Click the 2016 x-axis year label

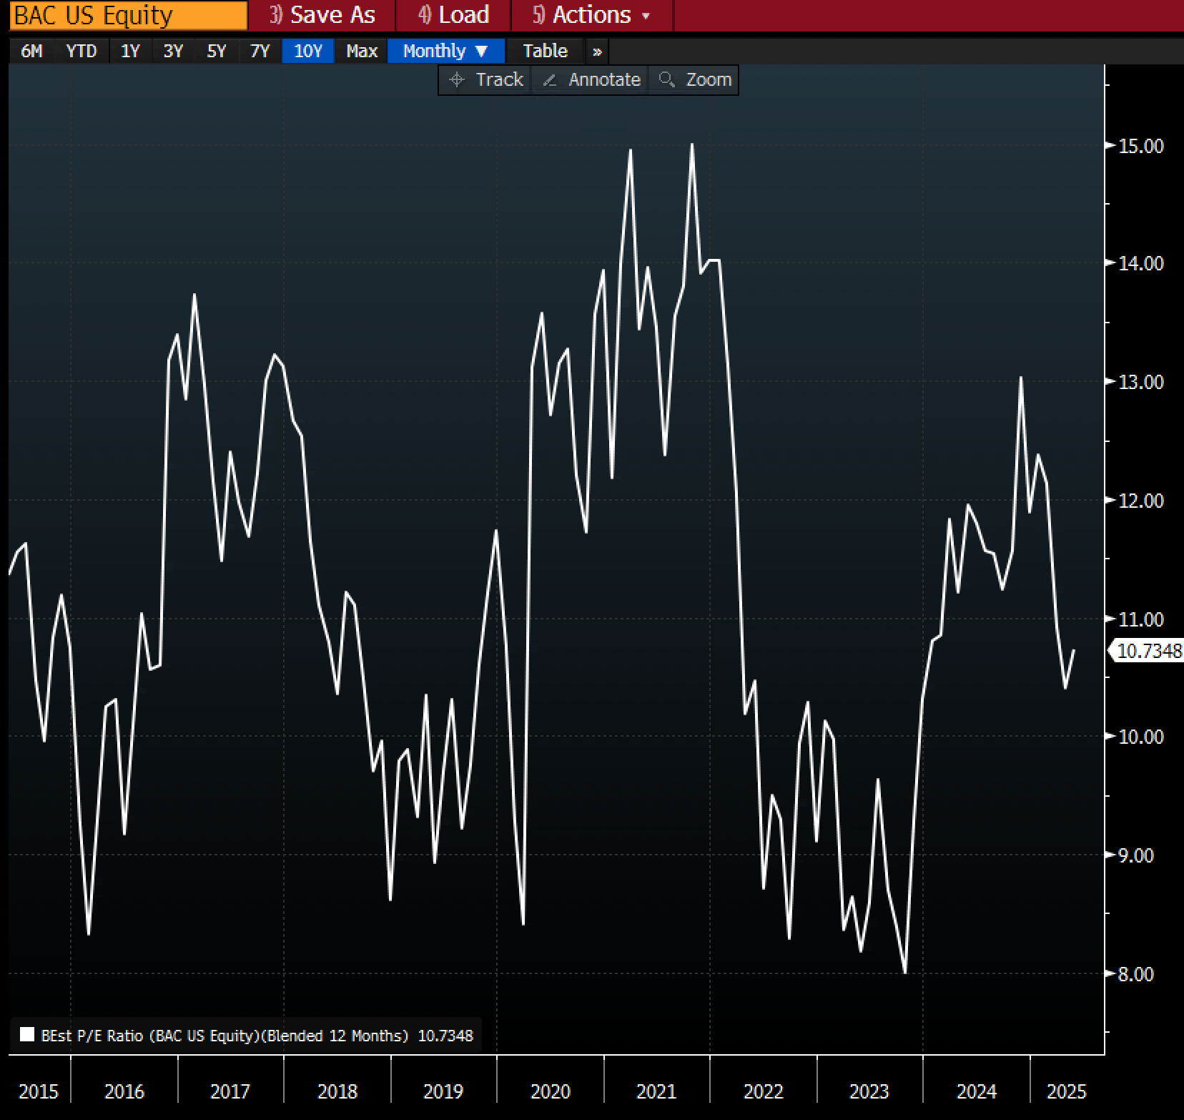124,1091
